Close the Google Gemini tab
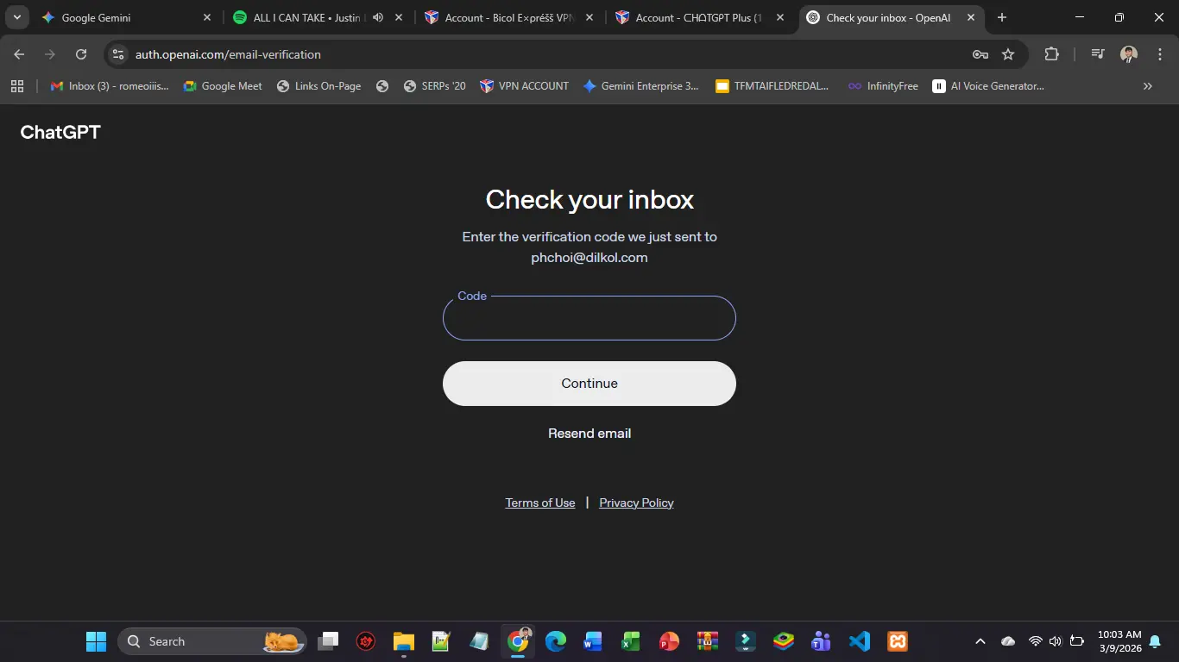This screenshot has height=662, width=1179. pos(206,17)
